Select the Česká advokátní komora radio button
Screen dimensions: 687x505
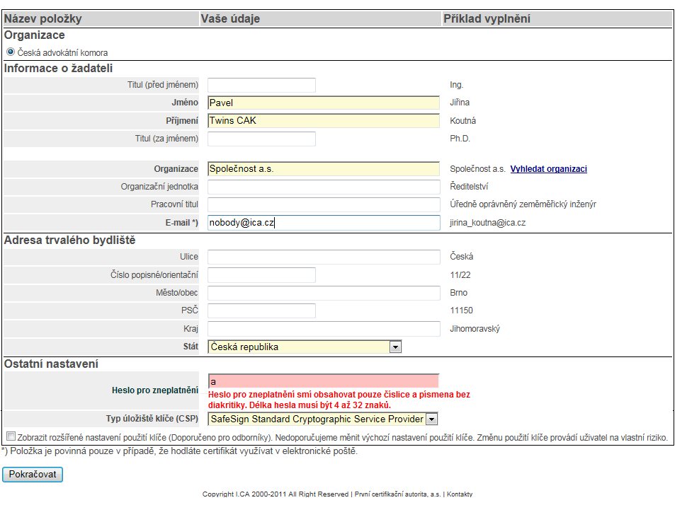11,52
